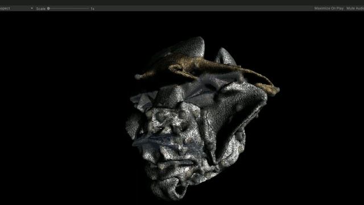This screenshot has width=364, height=205.
Task: Open the Aspect ratio dropdown
Action: tap(16, 9)
